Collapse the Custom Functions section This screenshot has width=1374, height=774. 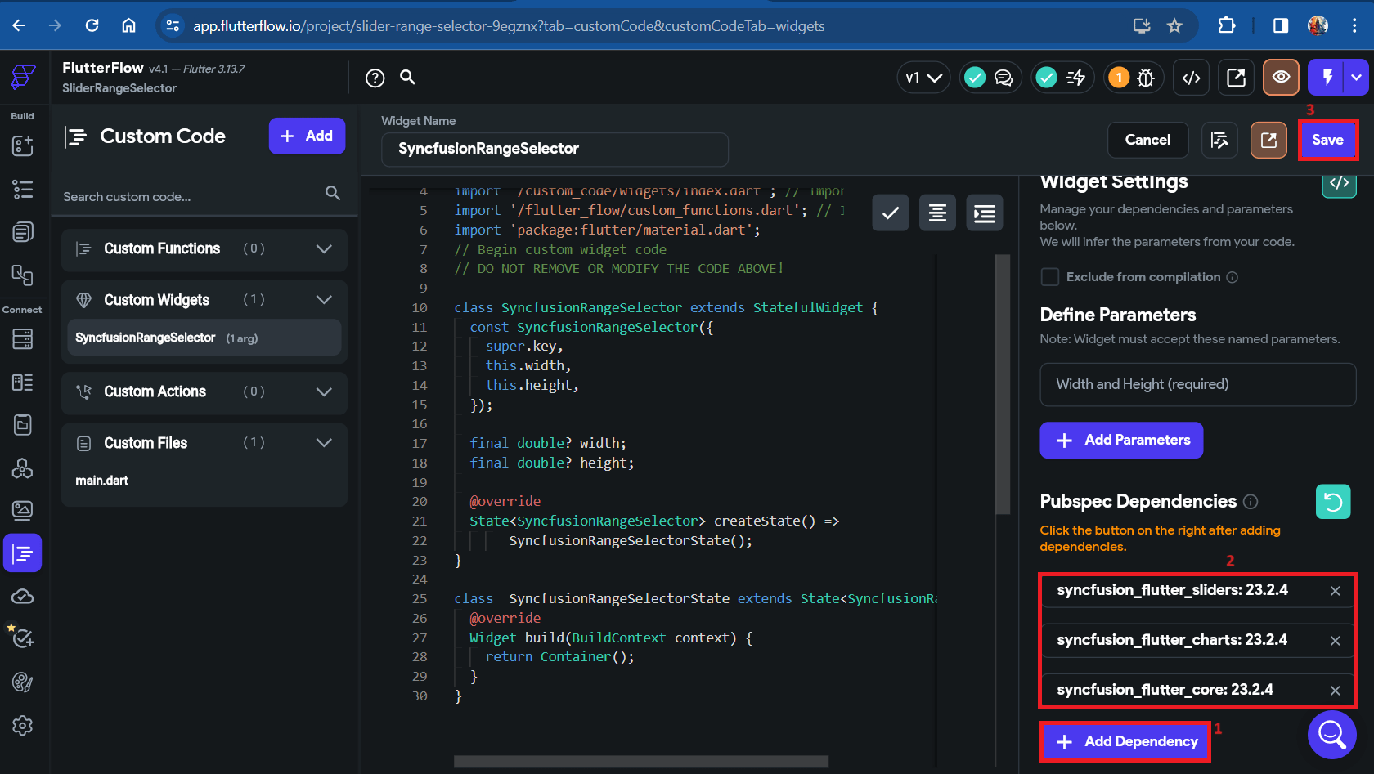(x=324, y=248)
